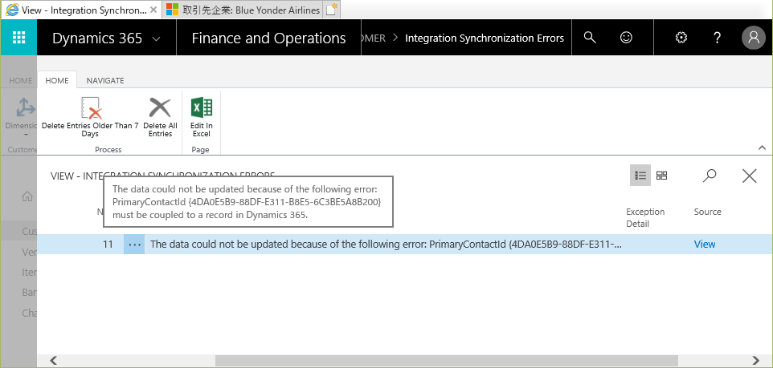
Task: Click the background HOME tab behind the dialog
Action: point(20,80)
